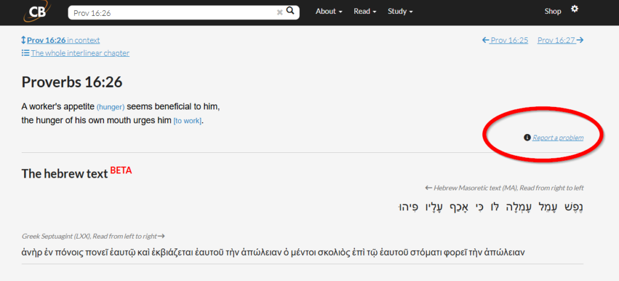
Task: Click the right arrow after Prov 16:27
Action: tap(580, 40)
